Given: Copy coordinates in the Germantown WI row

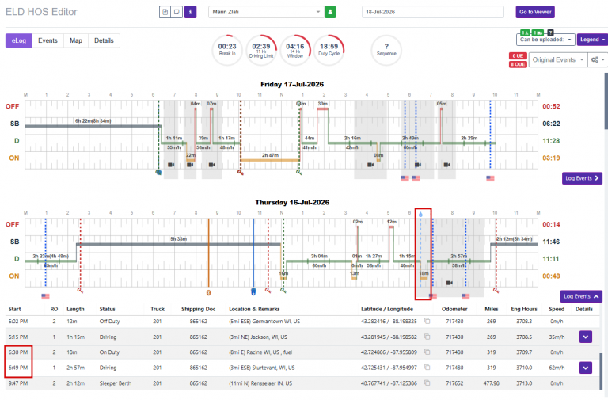Looking at the screenshot, I should (427, 322).
